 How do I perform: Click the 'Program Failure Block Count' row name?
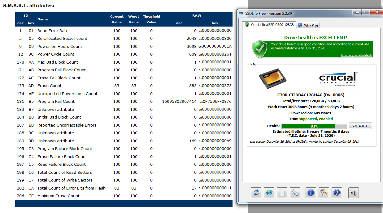pos(65,149)
